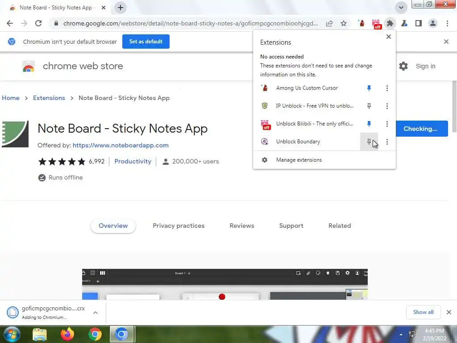Dismiss the default browser infobar
Screen dimensions: 457x343
point(446,42)
